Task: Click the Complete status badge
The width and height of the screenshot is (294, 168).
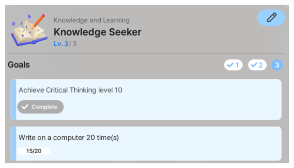Action: click(41, 107)
